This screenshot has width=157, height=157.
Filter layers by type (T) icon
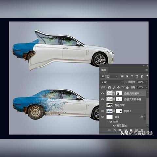132,76
